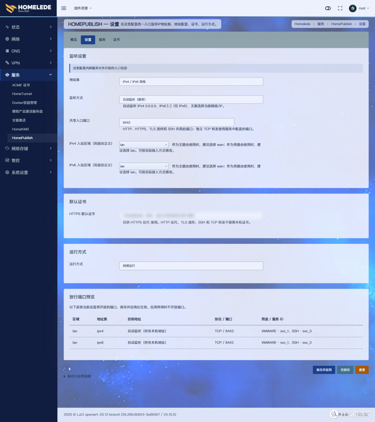Open HomeTunnel in the sidebar
Image resolution: width=375 pixels, height=422 pixels.
coord(22,94)
